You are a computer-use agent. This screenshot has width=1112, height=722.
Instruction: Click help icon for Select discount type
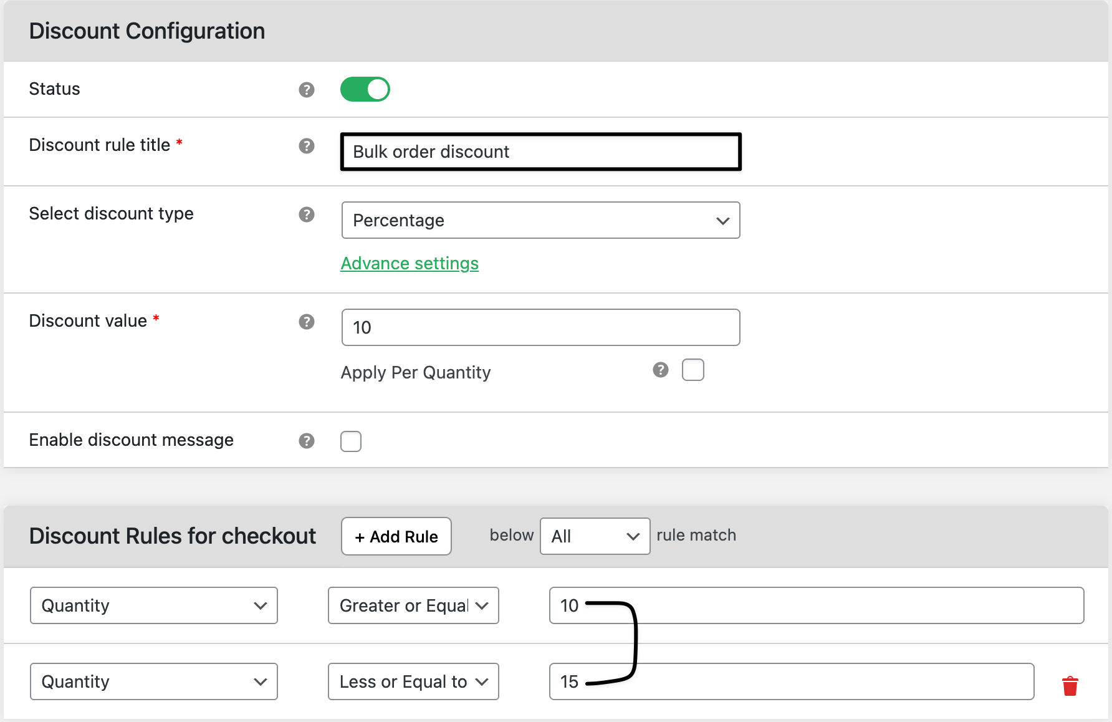click(306, 214)
